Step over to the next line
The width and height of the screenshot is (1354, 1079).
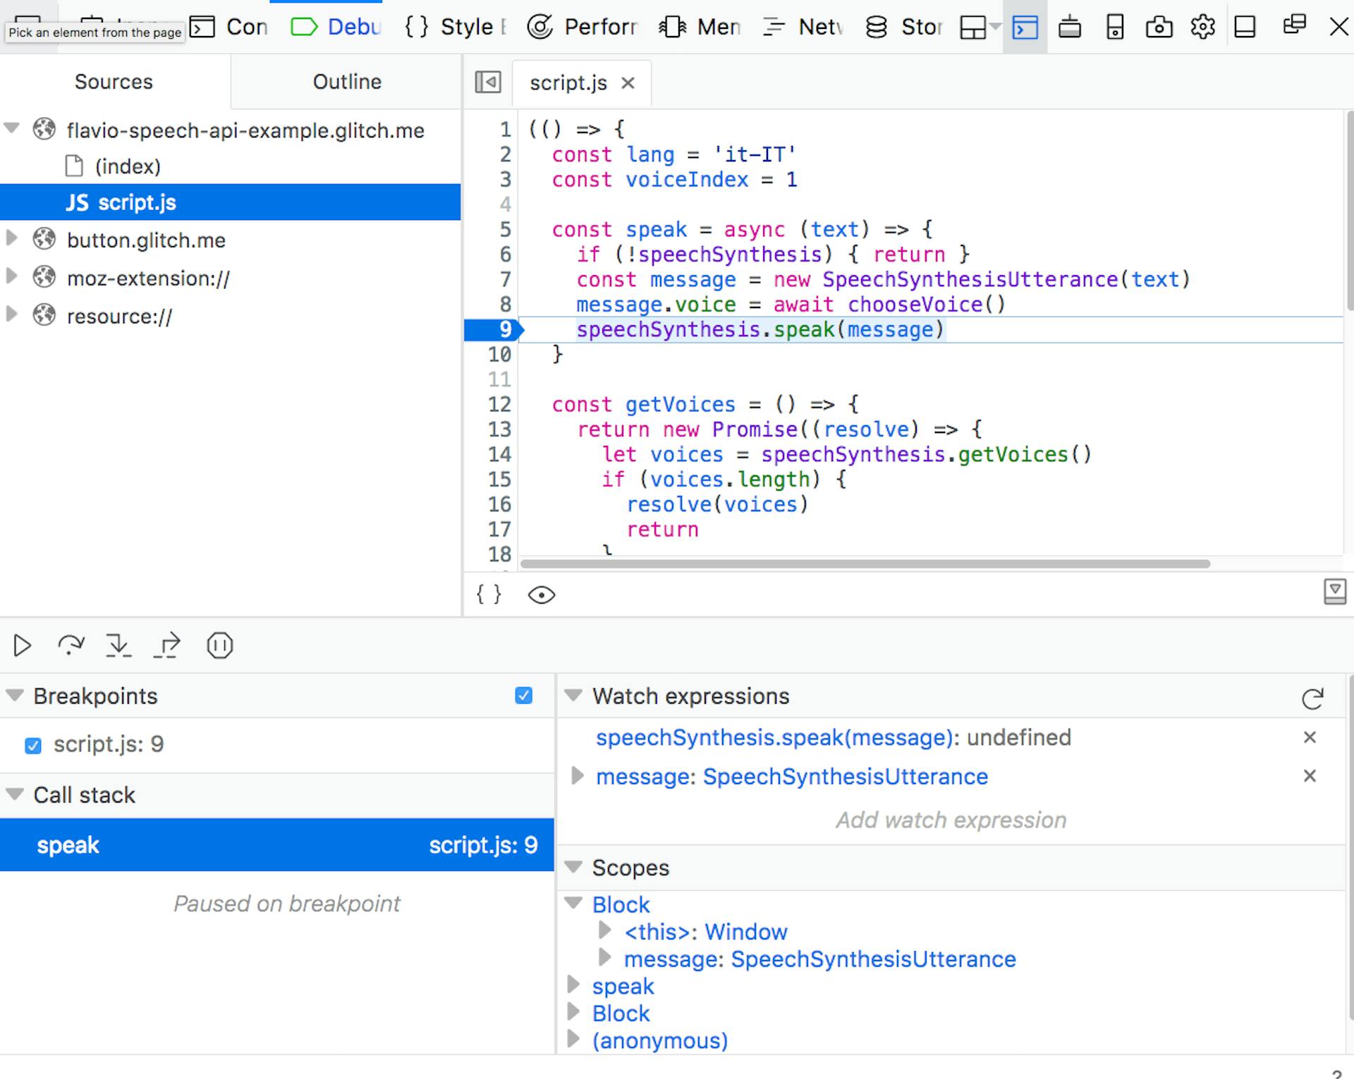pos(70,645)
